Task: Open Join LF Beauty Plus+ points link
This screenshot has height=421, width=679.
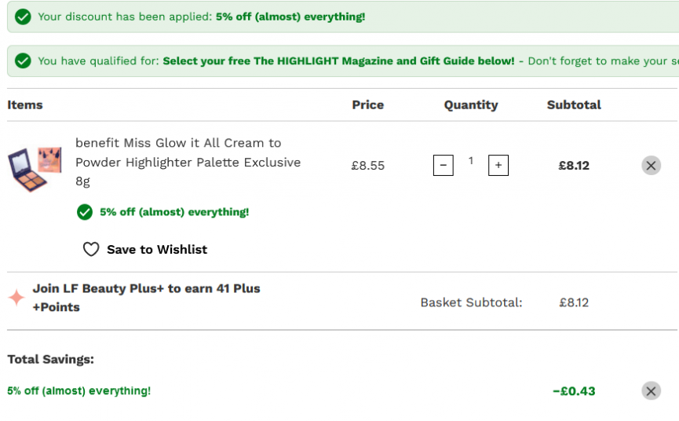Action: point(146,298)
